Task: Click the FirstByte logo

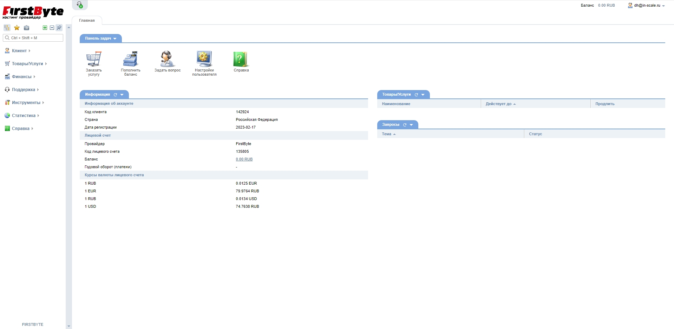Action: [x=33, y=13]
